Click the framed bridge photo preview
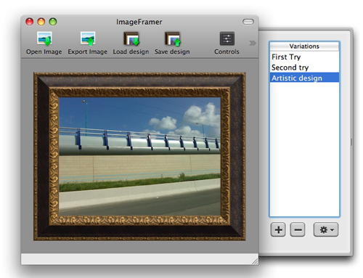The height and width of the screenshot is (278, 363). pyautogui.click(x=139, y=156)
